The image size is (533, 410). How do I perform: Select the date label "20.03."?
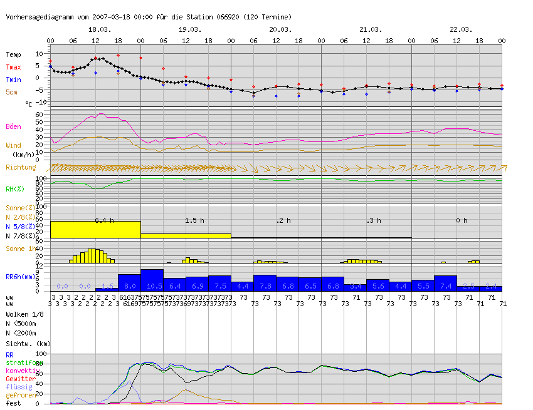point(280,29)
